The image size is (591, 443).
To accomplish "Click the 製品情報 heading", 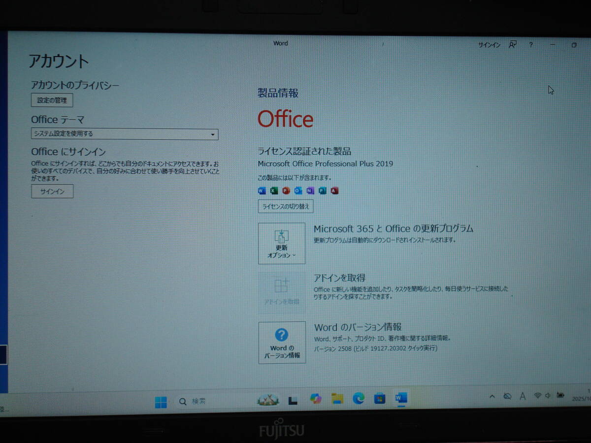I will point(278,93).
